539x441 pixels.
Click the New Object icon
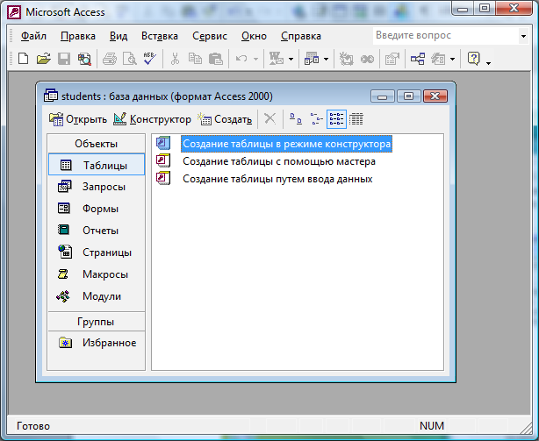pos(438,59)
